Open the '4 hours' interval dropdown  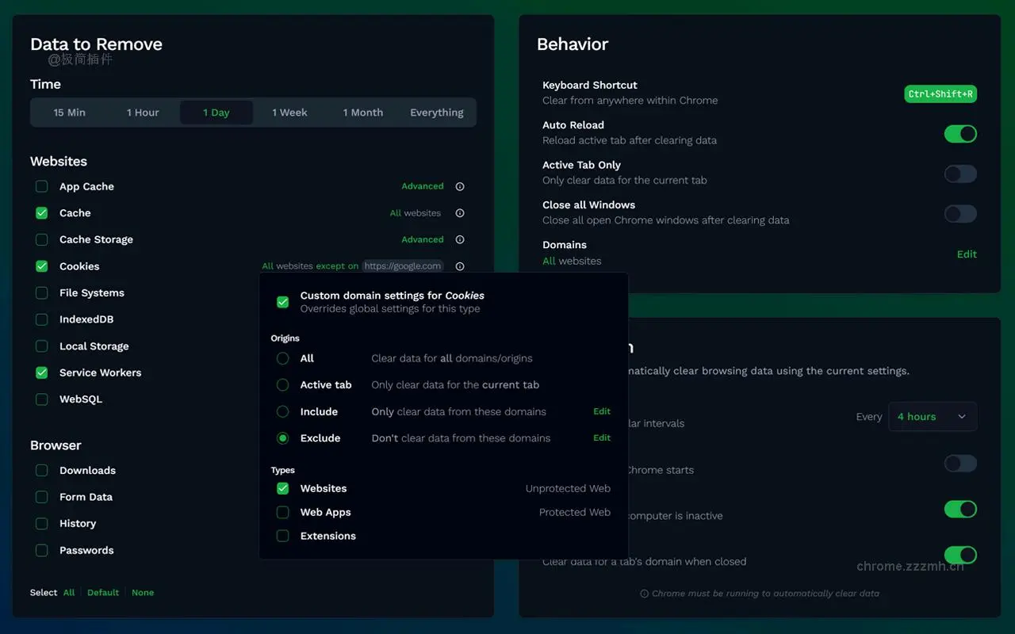click(933, 416)
